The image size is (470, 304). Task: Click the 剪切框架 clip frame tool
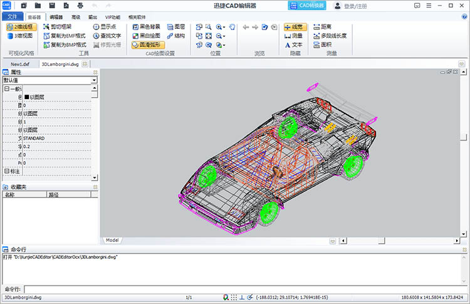point(57,27)
